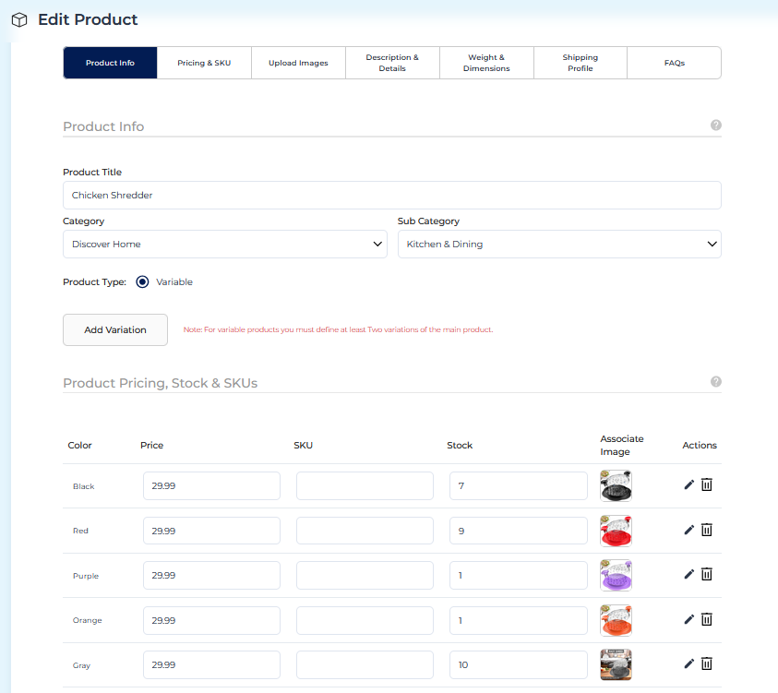
Task: Click the Product Title field with Chicken Shredder
Action: pyautogui.click(x=392, y=195)
